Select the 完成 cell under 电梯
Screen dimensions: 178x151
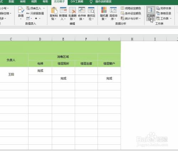tap(40, 71)
